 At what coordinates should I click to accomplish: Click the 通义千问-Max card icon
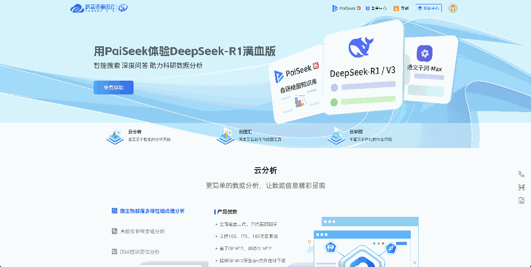point(424,53)
